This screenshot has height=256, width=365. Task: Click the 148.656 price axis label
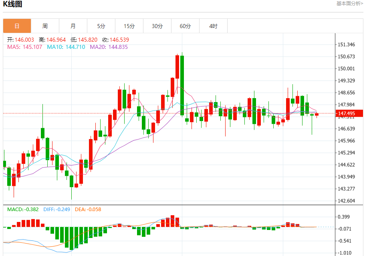click(x=347, y=93)
